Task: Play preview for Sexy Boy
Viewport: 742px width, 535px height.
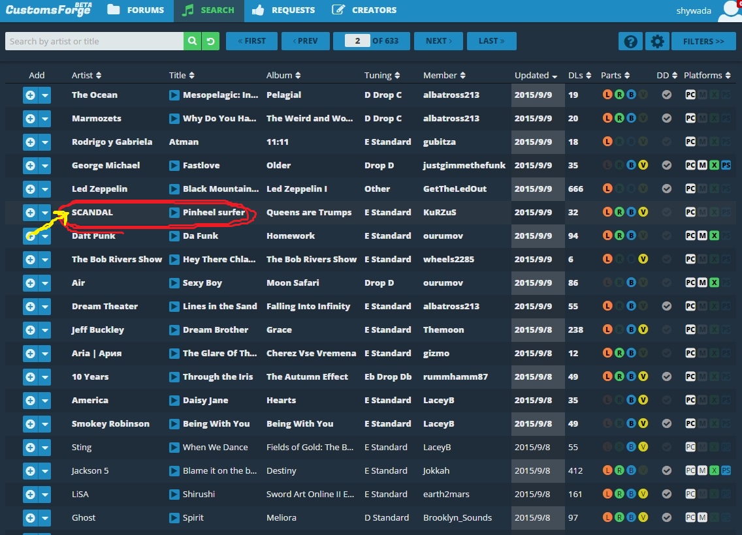Action: click(x=174, y=283)
